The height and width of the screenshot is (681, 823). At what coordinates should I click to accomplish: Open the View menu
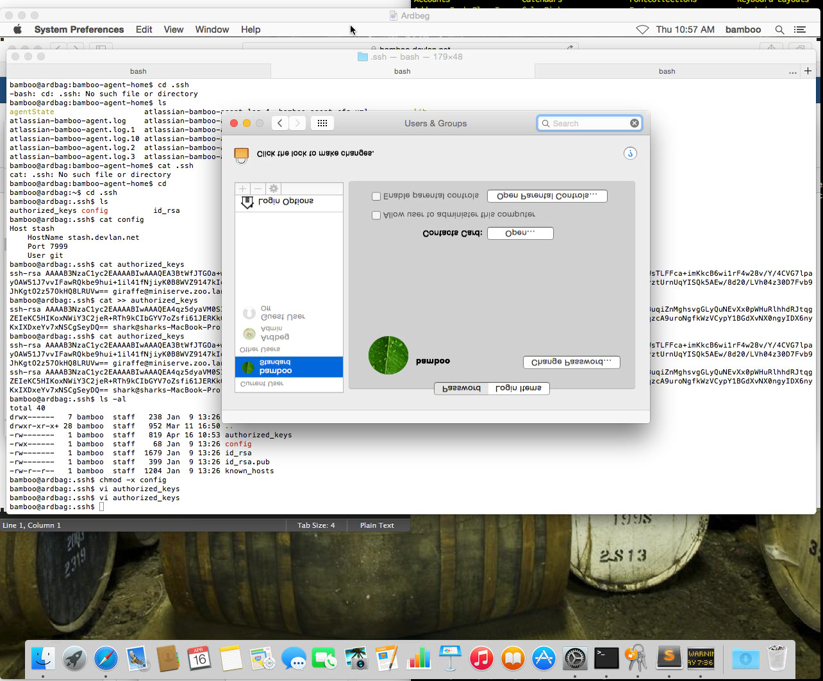174,29
